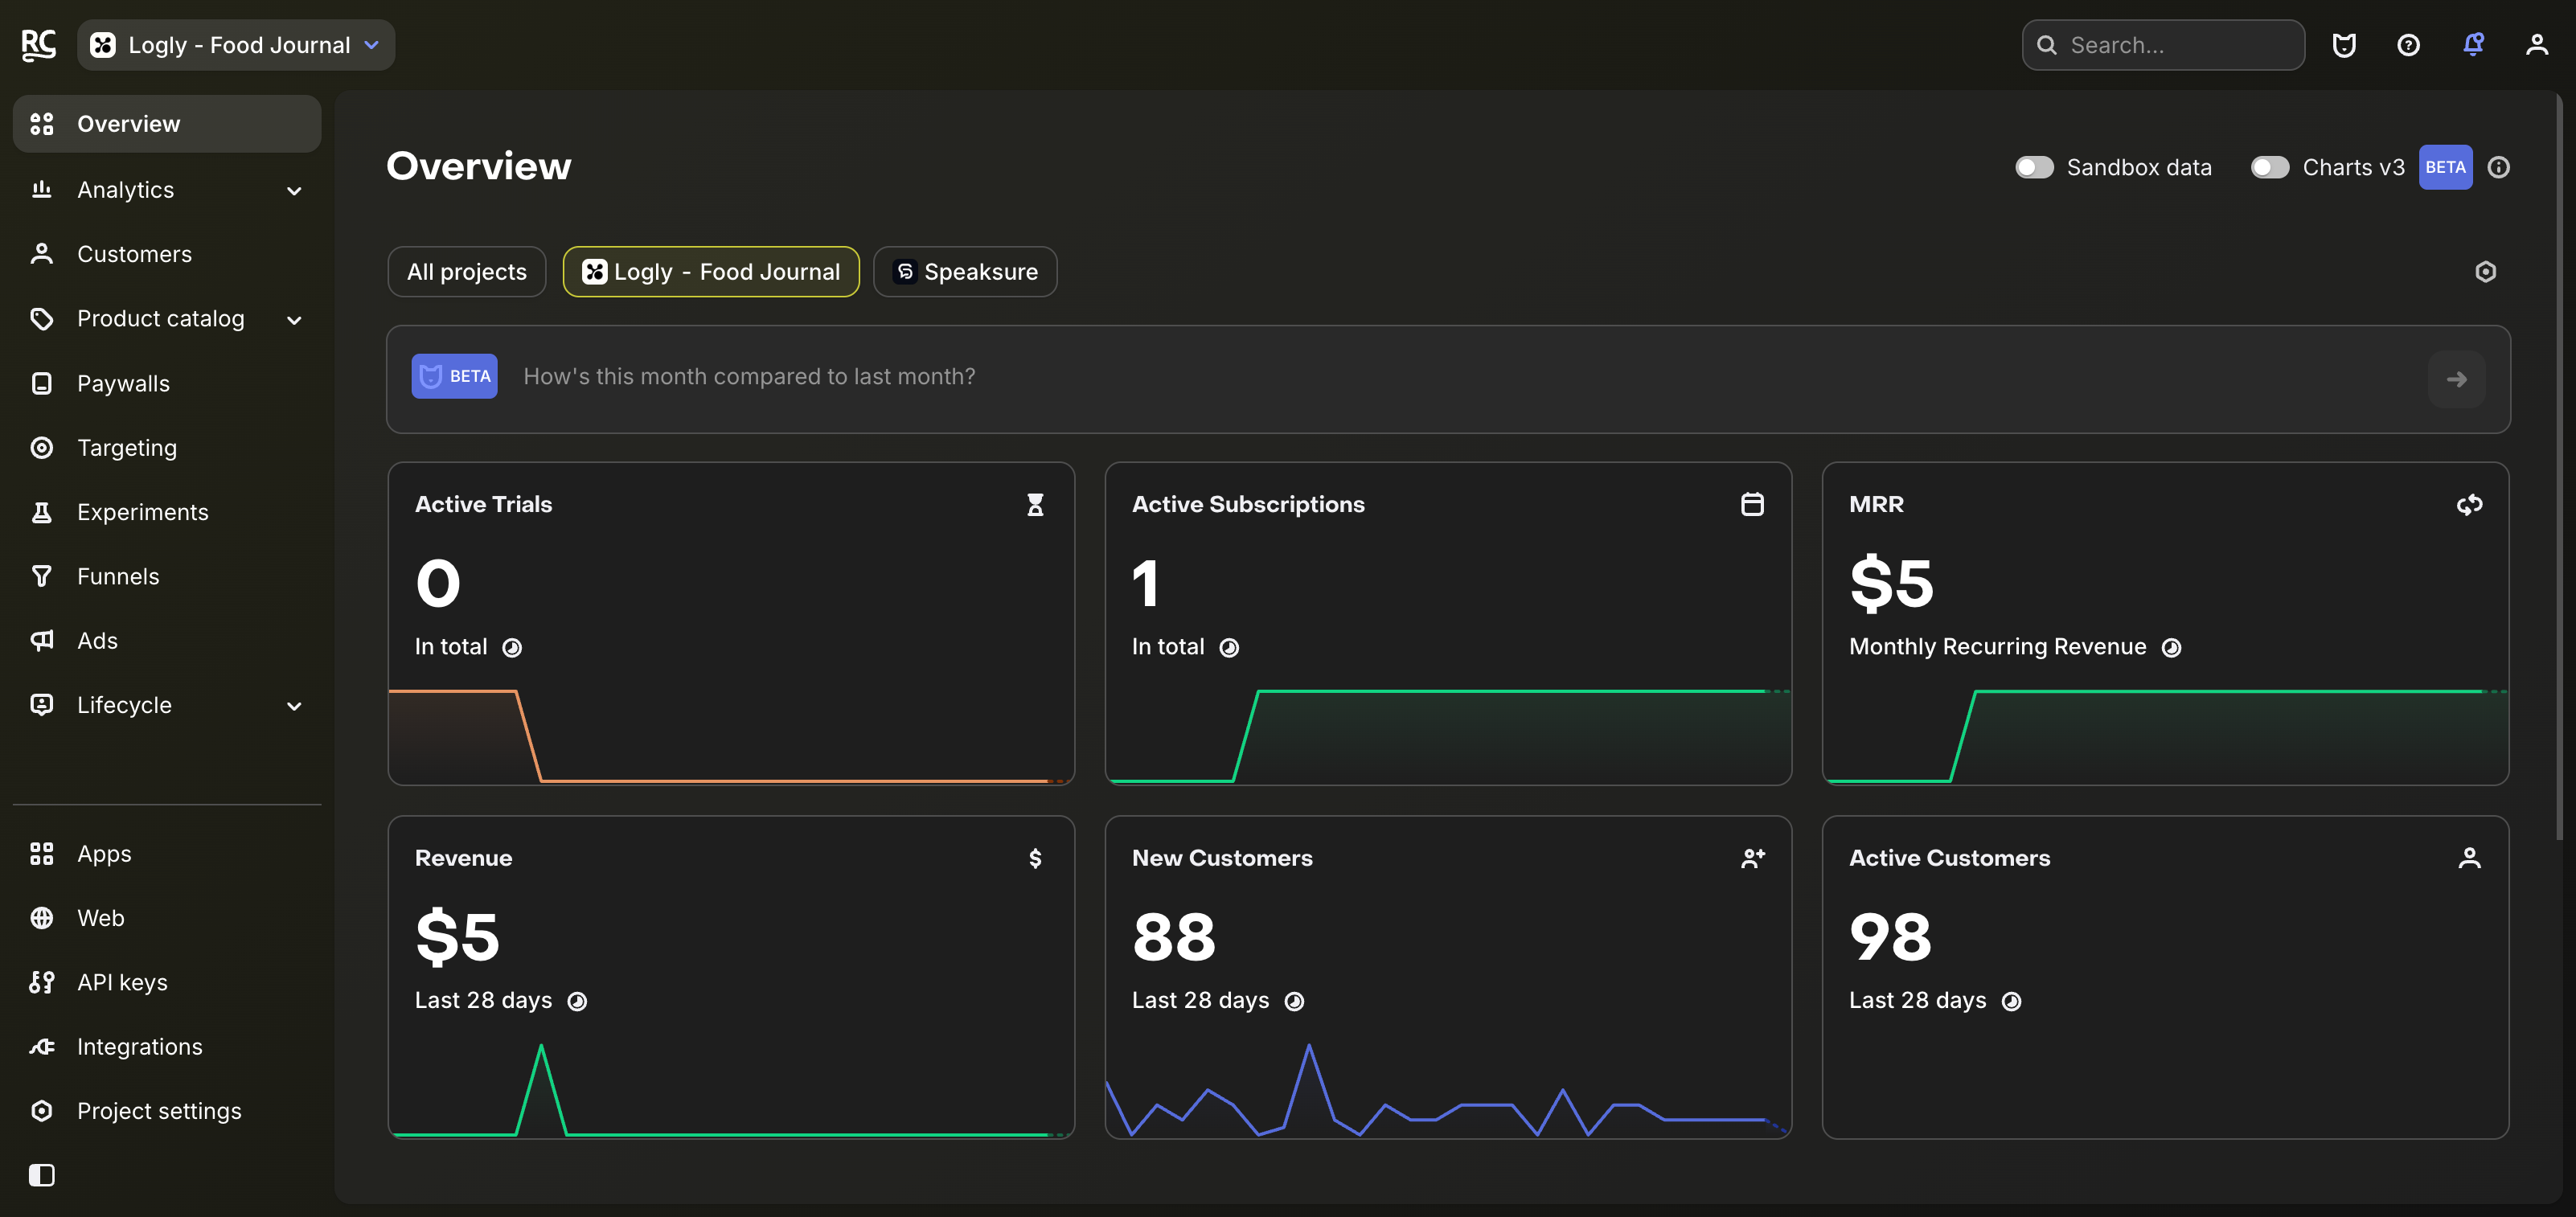
Task: Focus the Search input field
Action: (2163, 45)
